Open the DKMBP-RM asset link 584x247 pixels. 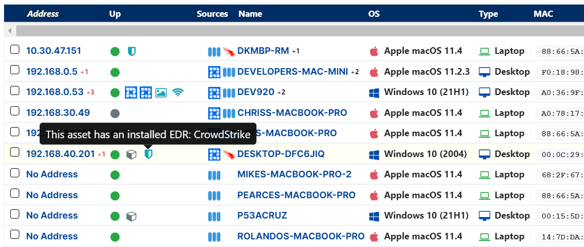[x=264, y=51]
